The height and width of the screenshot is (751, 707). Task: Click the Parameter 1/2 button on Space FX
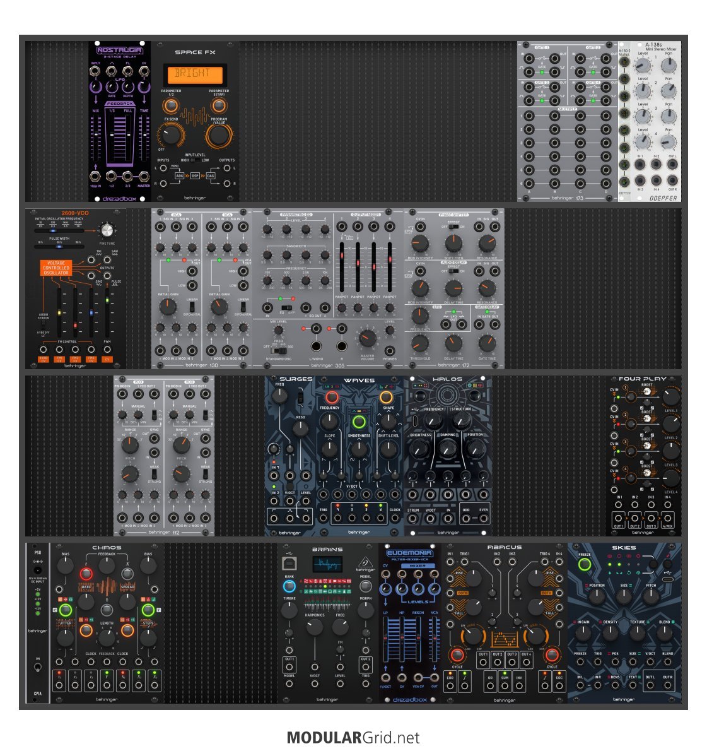(x=170, y=105)
